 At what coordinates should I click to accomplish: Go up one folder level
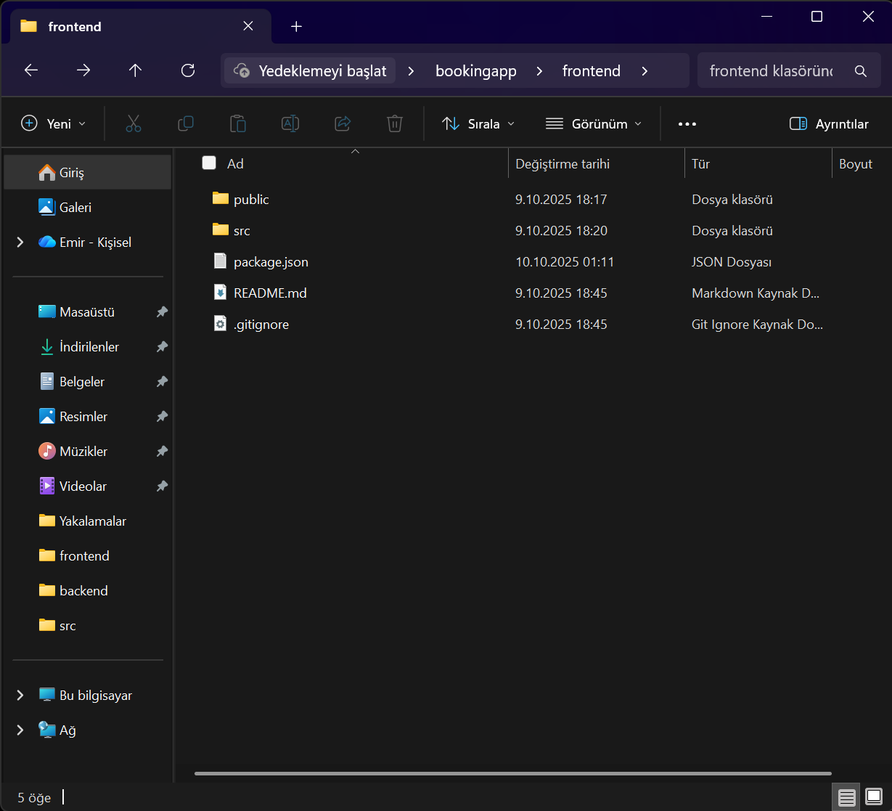tap(136, 70)
